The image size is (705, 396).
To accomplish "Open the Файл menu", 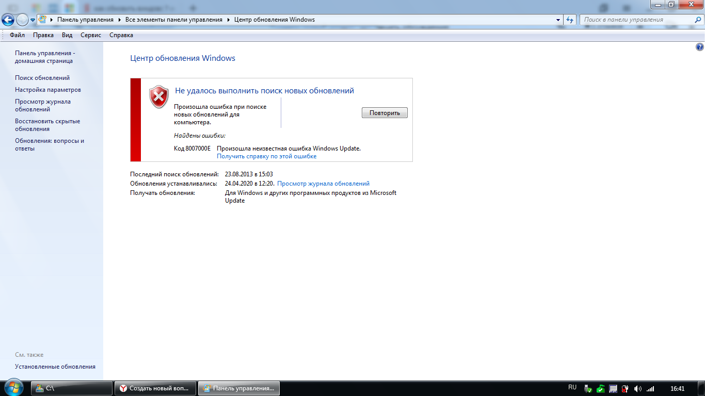I will (x=17, y=35).
